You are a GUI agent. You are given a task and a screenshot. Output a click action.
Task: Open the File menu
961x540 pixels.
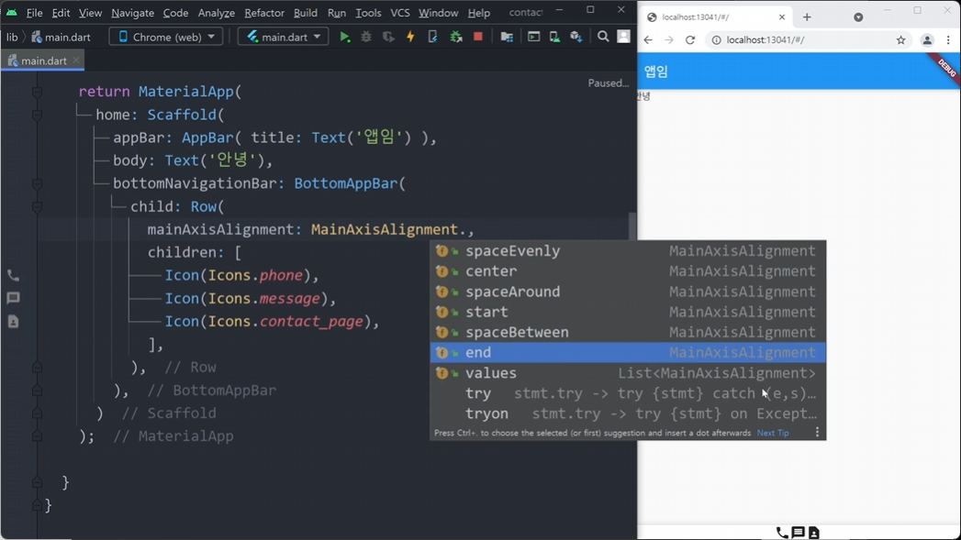(x=34, y=13)
